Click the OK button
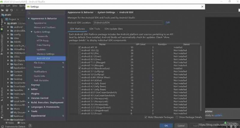The height and width of the screenshot is (128, 240). click(x=166, y=126)
